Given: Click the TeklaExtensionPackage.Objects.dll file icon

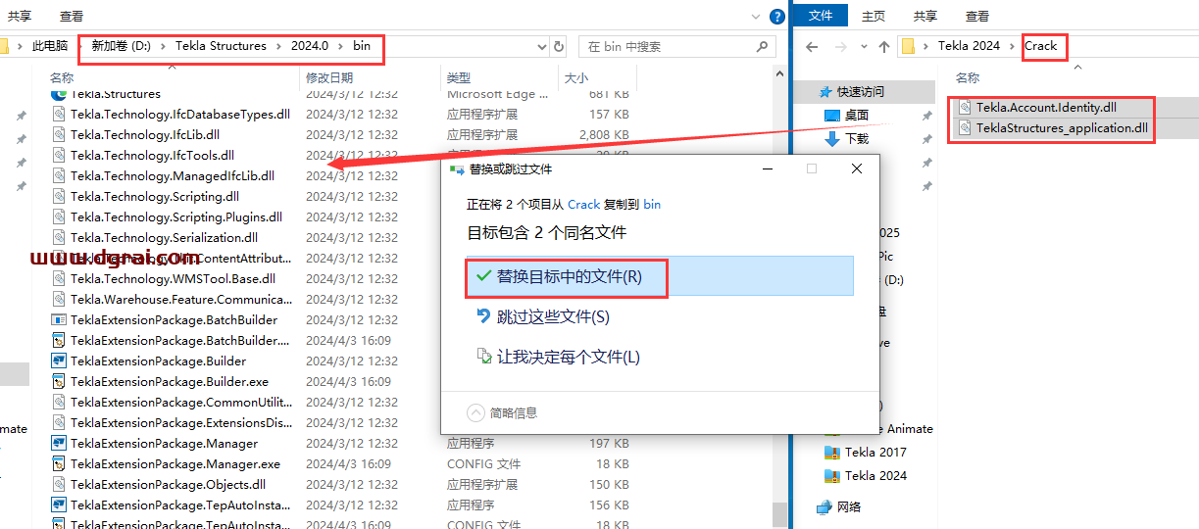Looking at the screenshot, I should [59, 484].
